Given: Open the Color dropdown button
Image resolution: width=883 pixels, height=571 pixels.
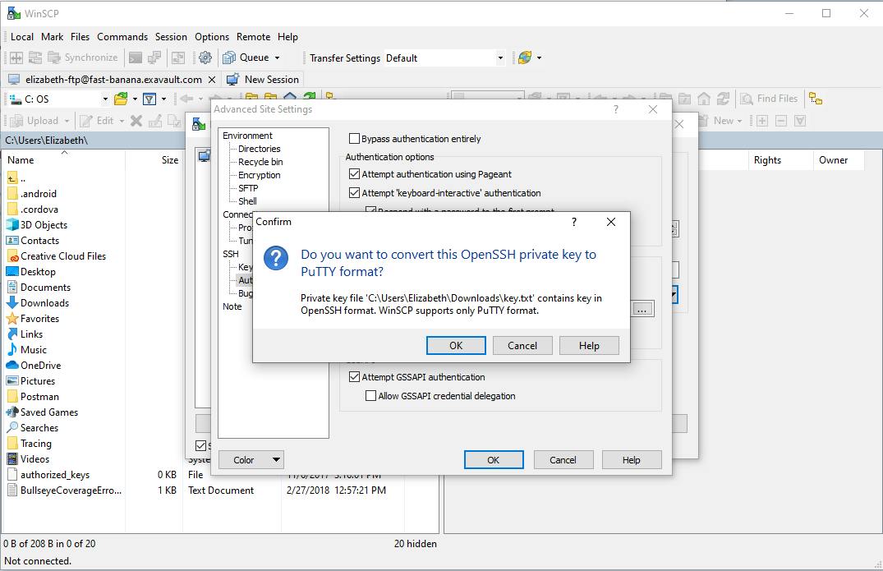Looking at the screenshot, I should (x=251, y=459).
